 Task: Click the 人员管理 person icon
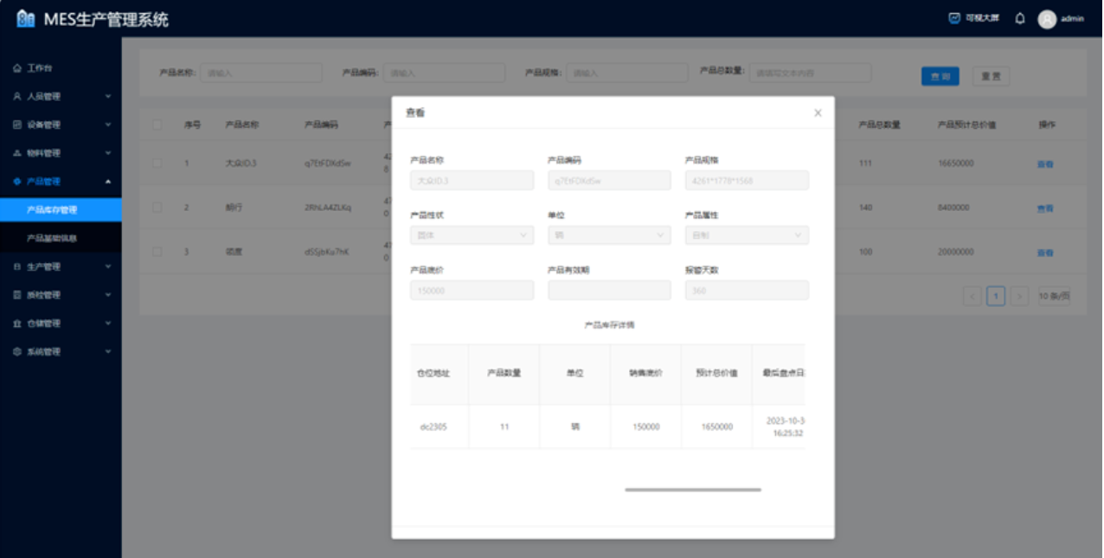pos(17,97)
